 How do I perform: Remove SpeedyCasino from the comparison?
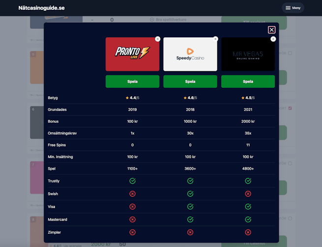click(x=215, y=39)
